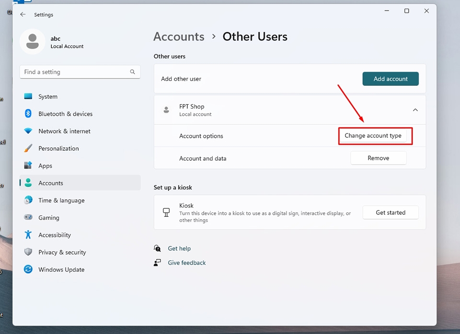Collapse the FPT Shop account chevron
Image resolution: width=460 pixels, height=334 pixels.
click(415, 110)
